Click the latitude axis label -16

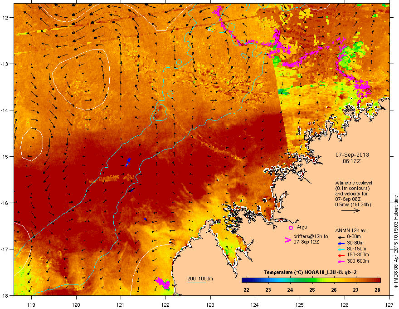pyautogui.click(x=5, y=203)
